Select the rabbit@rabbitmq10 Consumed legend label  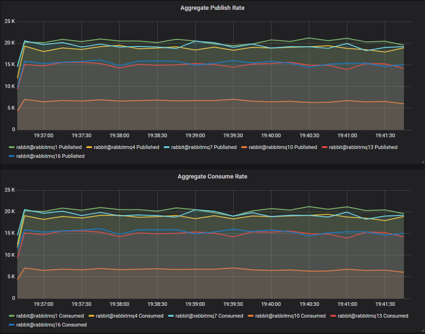[290, 316]
